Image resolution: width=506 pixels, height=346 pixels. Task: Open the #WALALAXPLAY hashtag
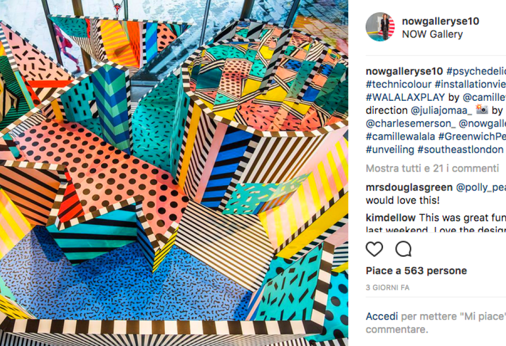click(405, 97)
